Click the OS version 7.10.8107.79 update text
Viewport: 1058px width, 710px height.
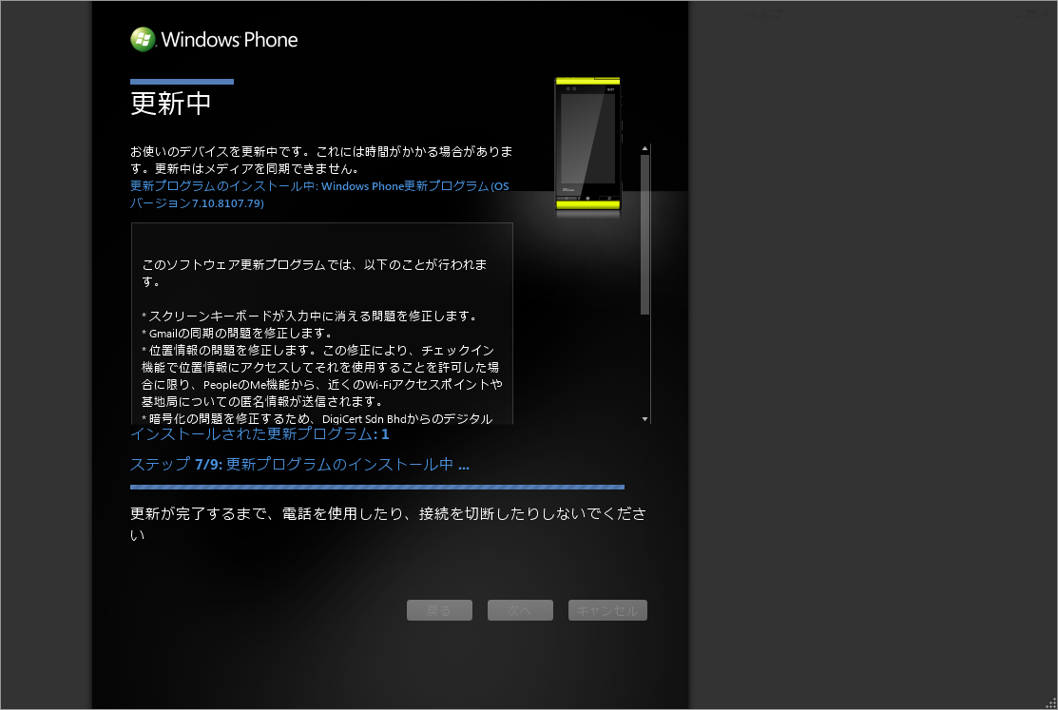pos(319,195)
